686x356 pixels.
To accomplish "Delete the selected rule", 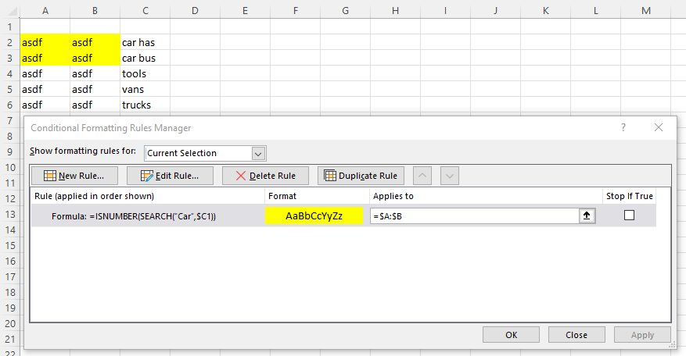I will (265, 176).
